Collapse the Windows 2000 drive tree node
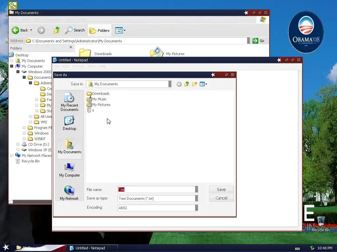Screen dimensions: 337x252 [x=18, y=72]
